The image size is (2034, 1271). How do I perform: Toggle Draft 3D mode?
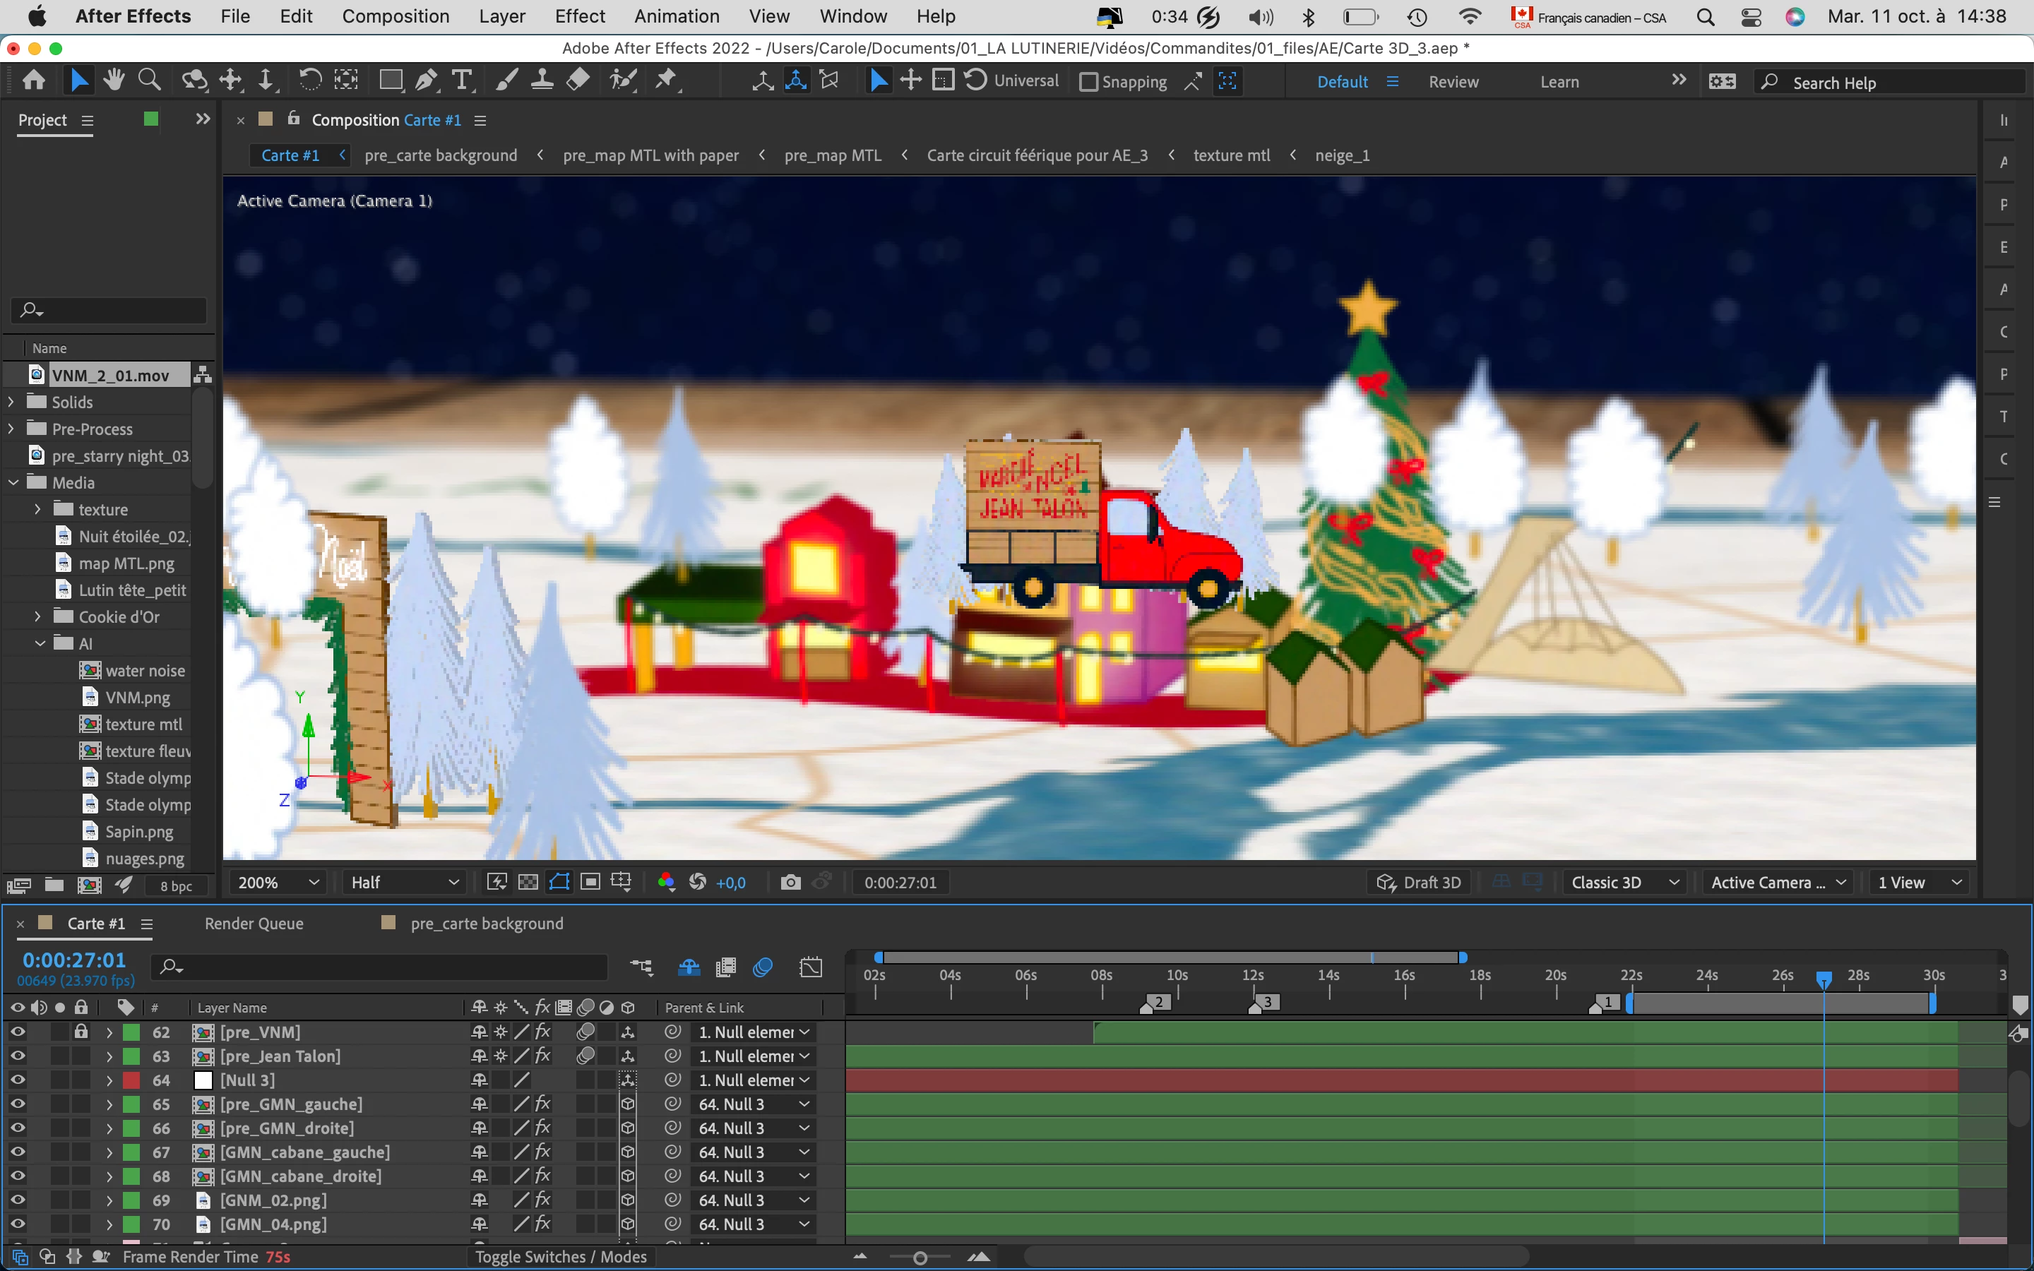point(1419,883)
